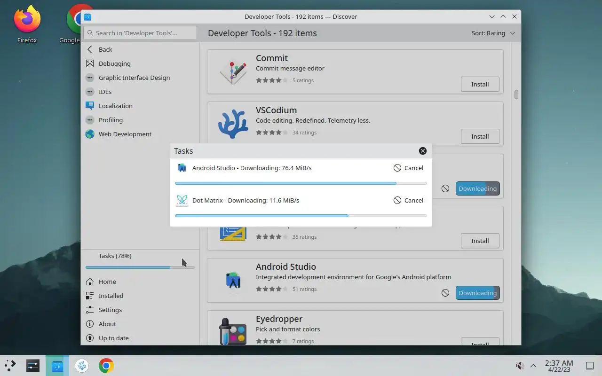Click the Dot Matrix butterfly icon in Tasks
The height and width of the screenshot is (376, 602).
[182, 200]
